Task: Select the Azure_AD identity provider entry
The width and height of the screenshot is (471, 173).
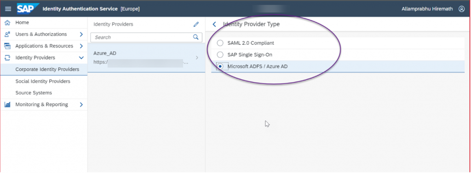Action: 146,58
